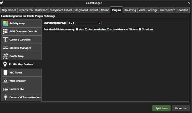Click the Standardgittertyp label
This screenshot has height=113, width=192.
click(55, 23)
